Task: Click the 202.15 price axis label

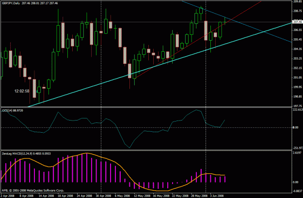Action: tap(298, 68)
